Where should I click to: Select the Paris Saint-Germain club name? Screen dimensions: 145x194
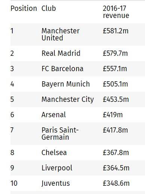pos(60,134)
